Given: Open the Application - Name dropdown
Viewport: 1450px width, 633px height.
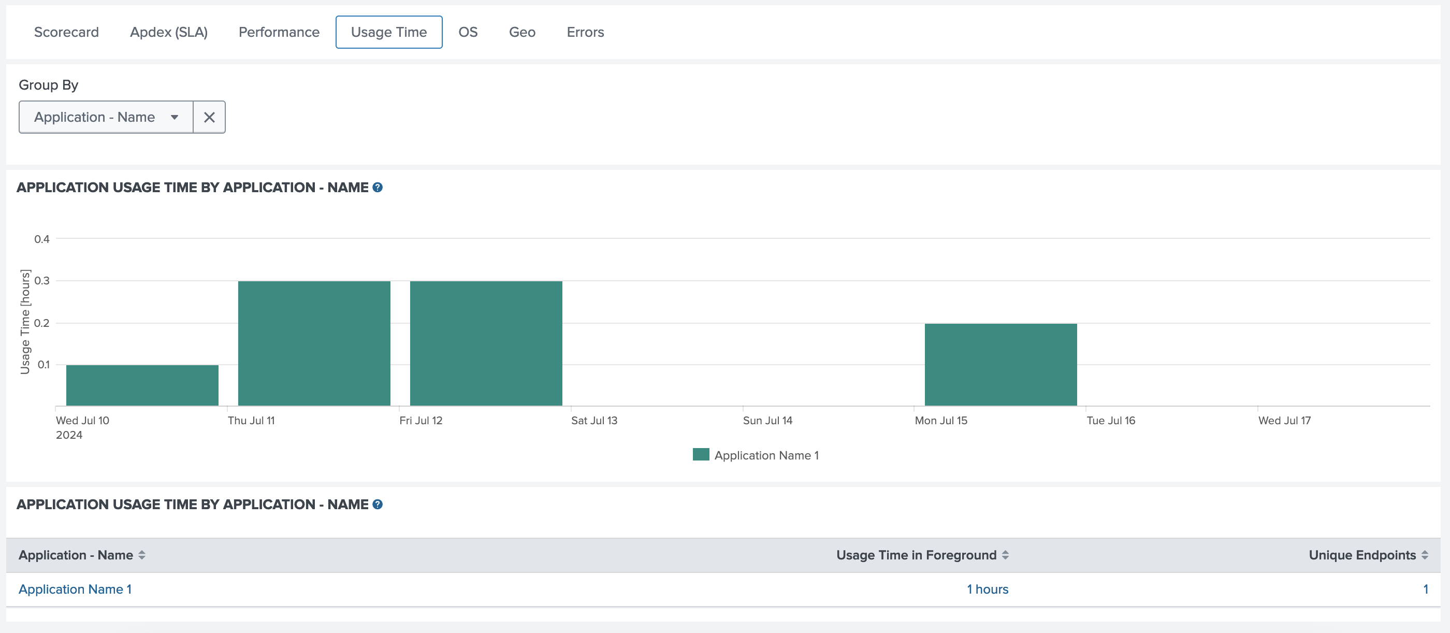Looking at the screenshot, I should coord(106,117).
